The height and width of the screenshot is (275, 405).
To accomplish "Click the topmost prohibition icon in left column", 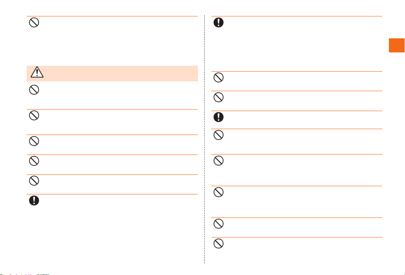I will [x=34, y=22].
